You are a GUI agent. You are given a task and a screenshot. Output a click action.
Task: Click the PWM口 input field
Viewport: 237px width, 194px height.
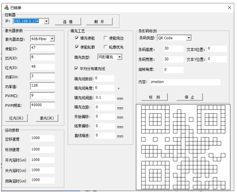coord(43,95)
